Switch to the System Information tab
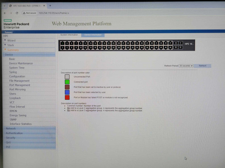Viewport: 225px width, 168px height. click(x=69, y=35)
